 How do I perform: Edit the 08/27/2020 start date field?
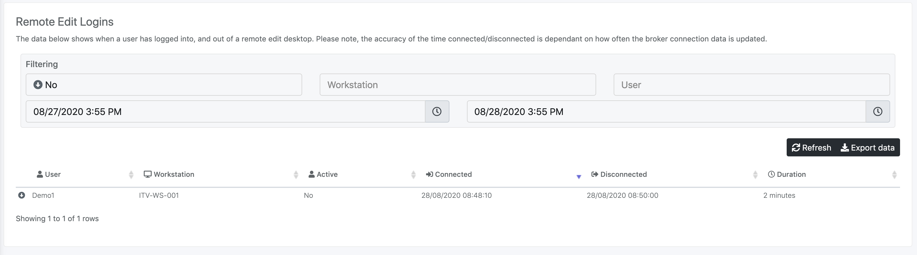pyautogui.click(x=225, y=112)
